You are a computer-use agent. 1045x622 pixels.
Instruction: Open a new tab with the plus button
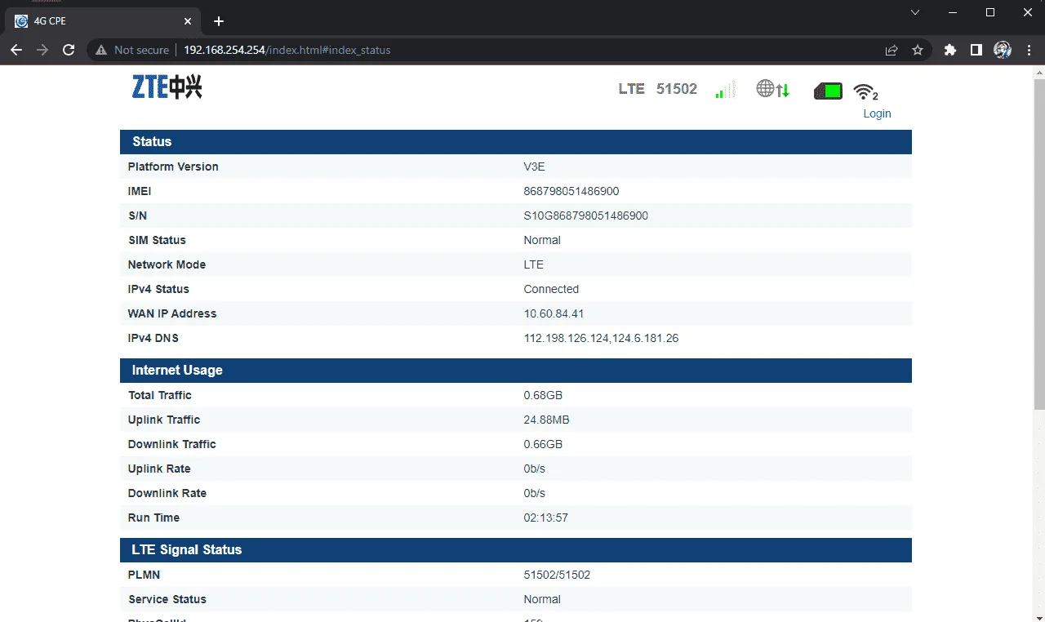coord(218,21)
